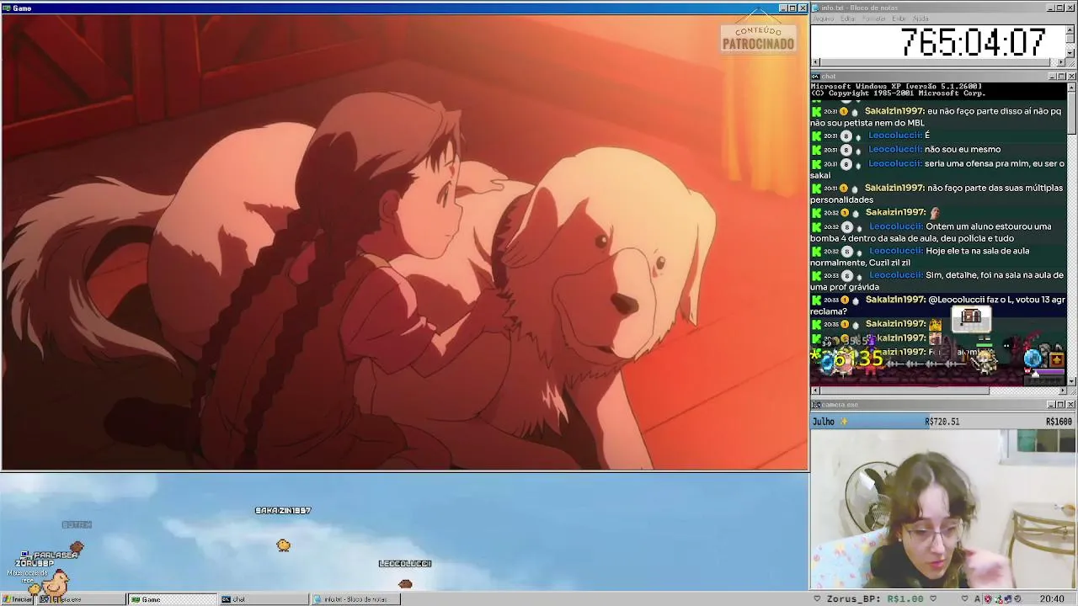Screen dimensions: 1078x606
Task: Click the language indicator A in system tray
Action: coord(977,599)
